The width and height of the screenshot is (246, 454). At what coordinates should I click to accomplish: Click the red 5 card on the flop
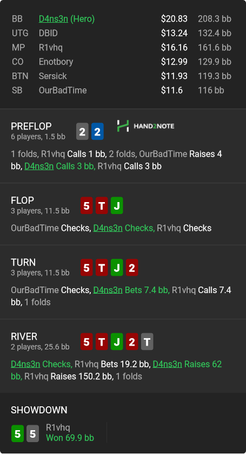87,205
